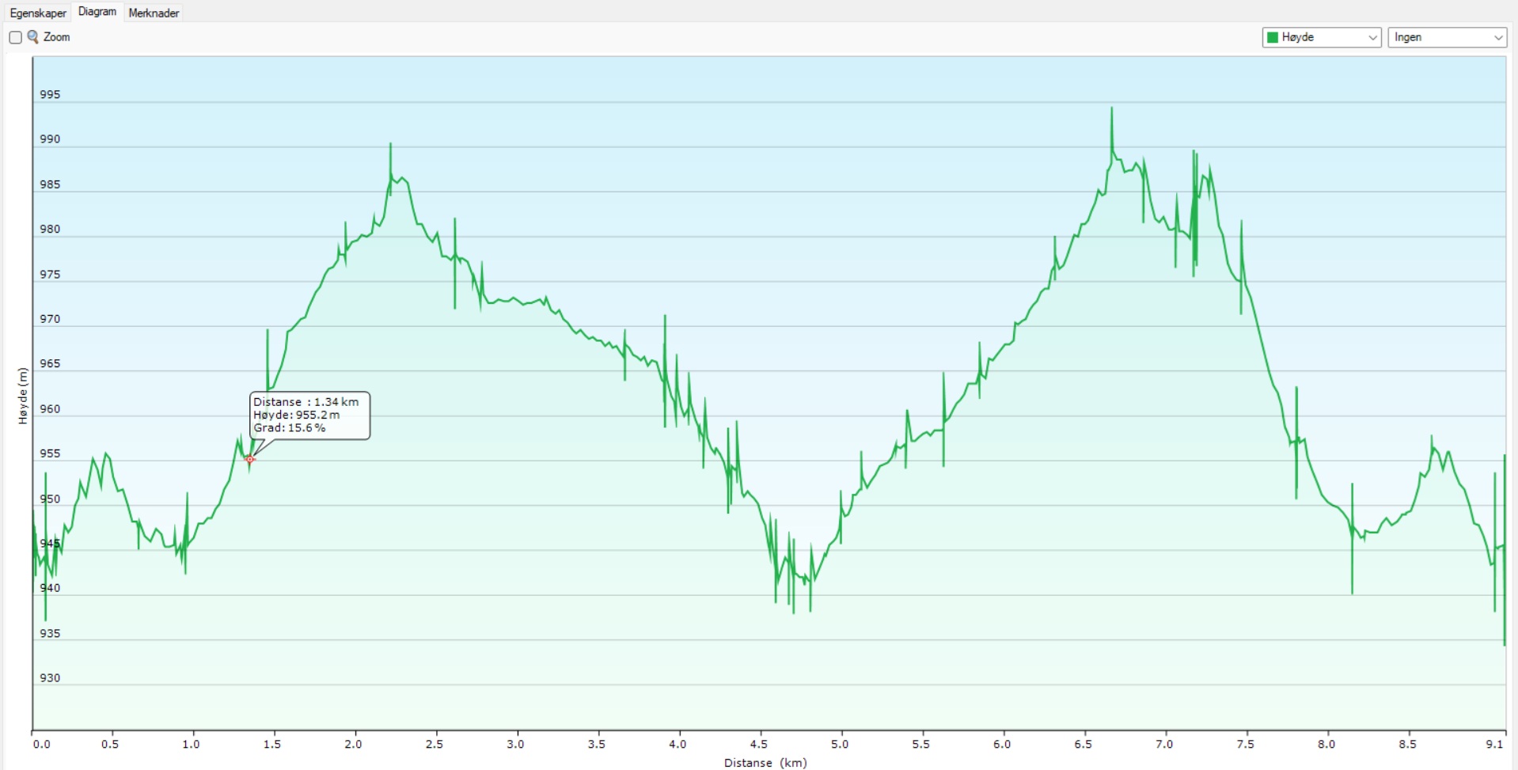Click the Zoom text label
This screenshot has height=770, width=1518.
tap(56, 37)
